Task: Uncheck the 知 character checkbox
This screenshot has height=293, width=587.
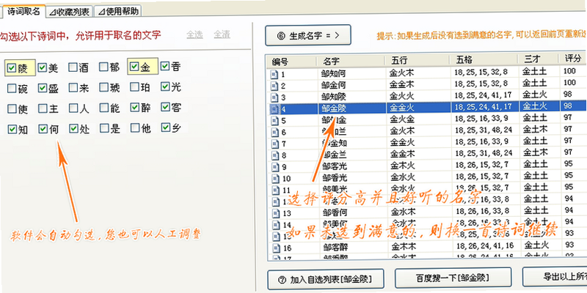Action: tap(12, 130)
